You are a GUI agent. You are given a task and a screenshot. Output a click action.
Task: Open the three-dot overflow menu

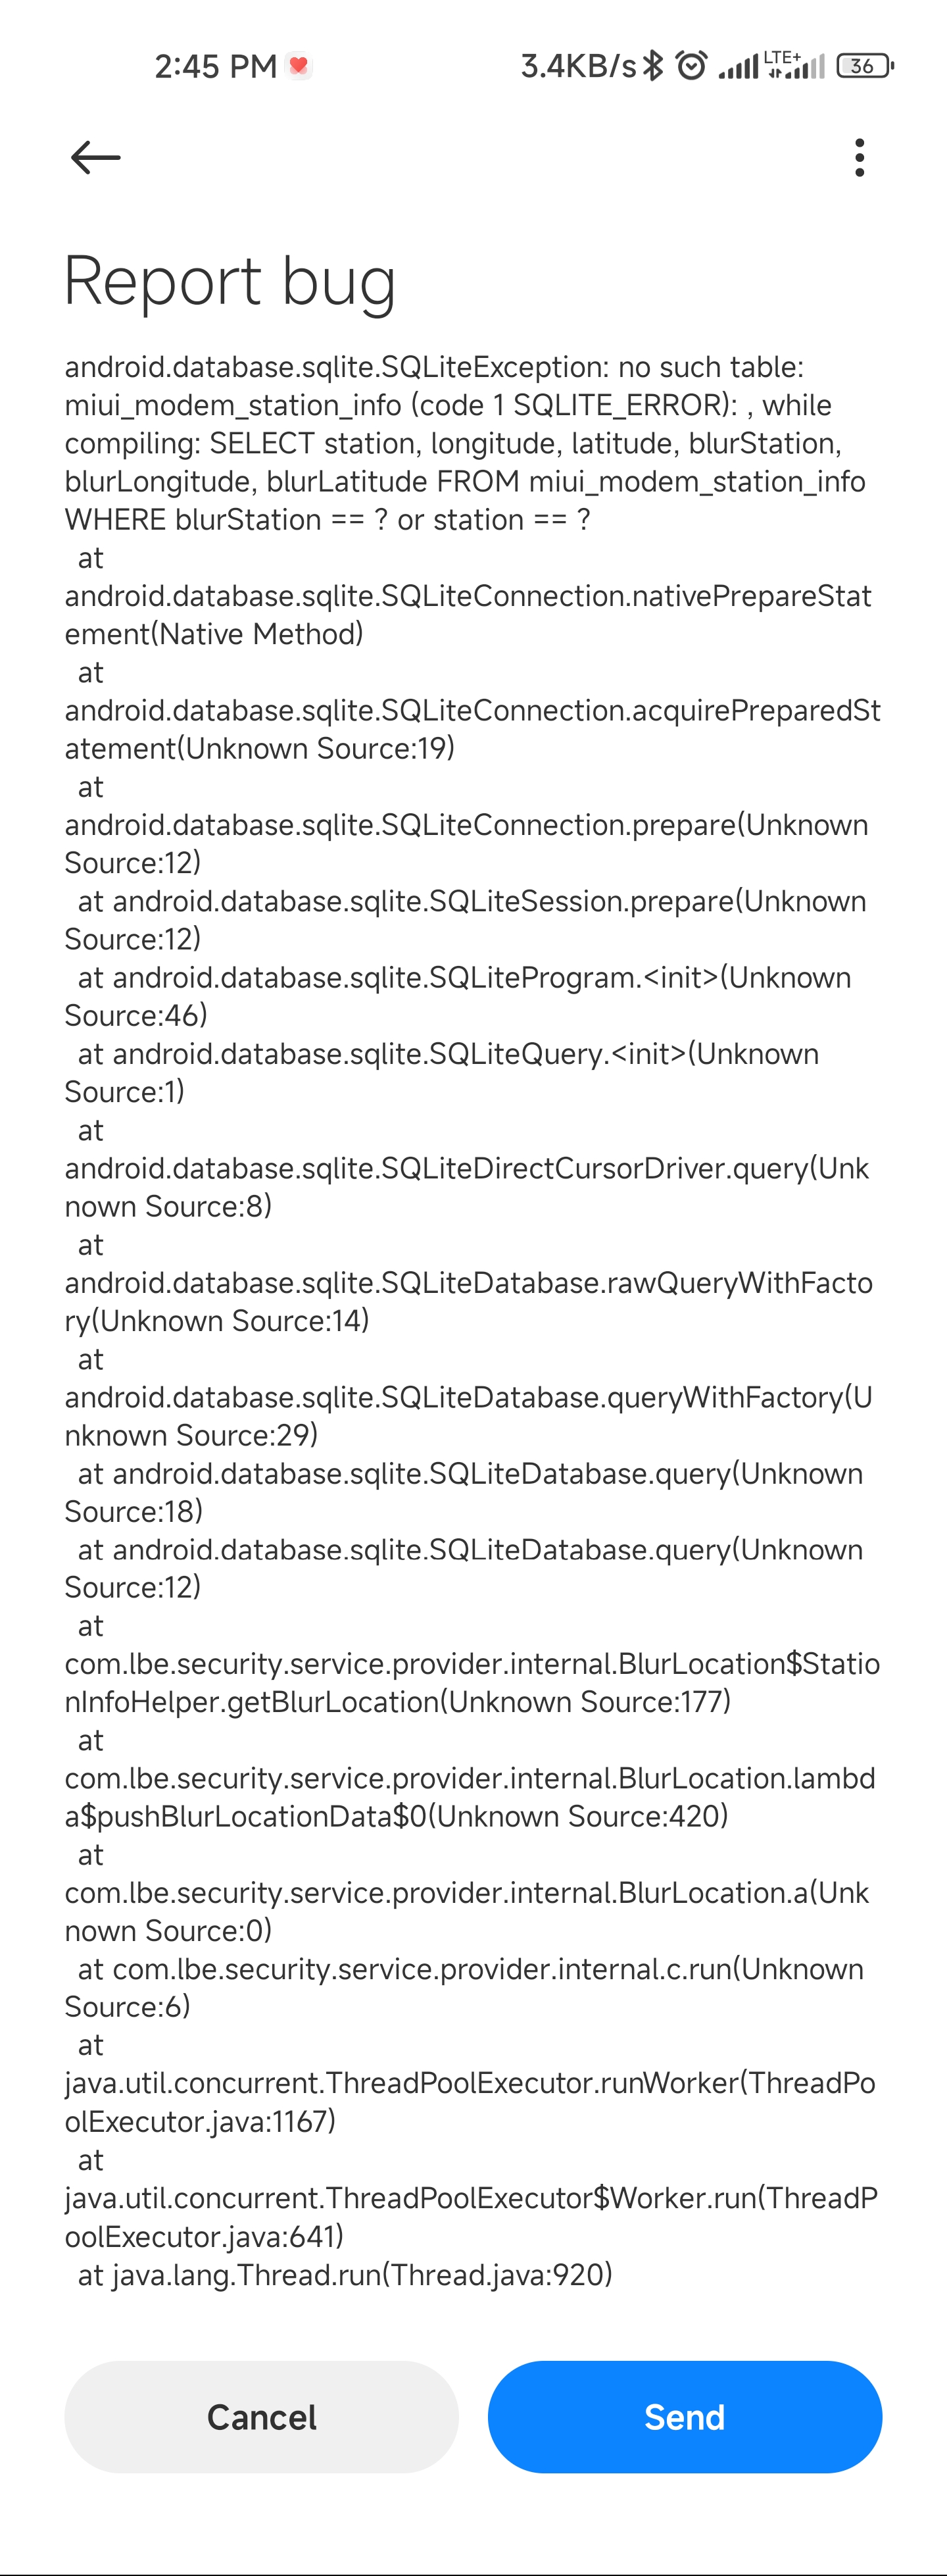click(859, 158)
